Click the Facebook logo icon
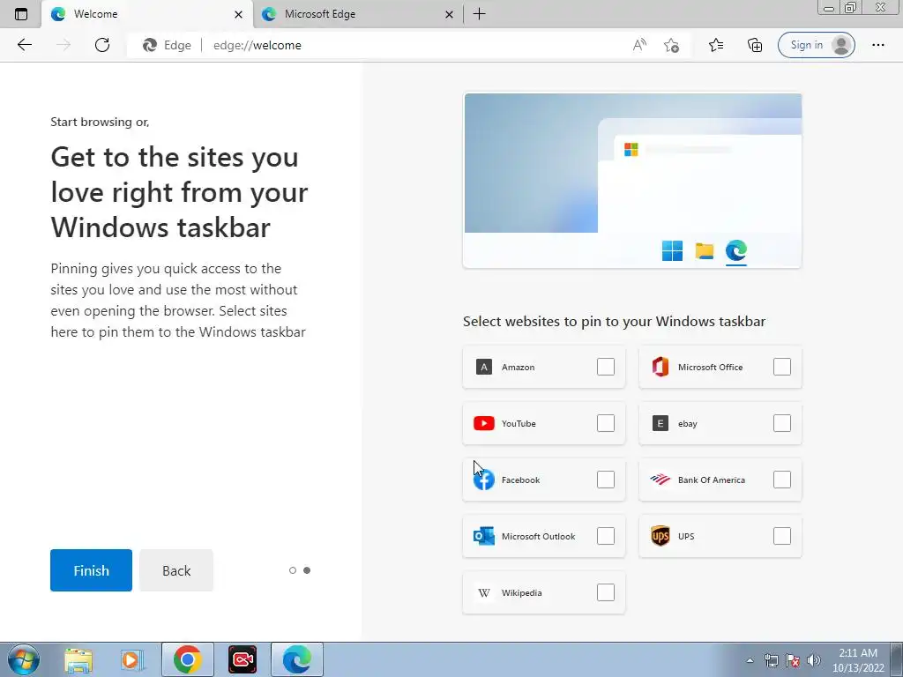 (x=484, y=480)
